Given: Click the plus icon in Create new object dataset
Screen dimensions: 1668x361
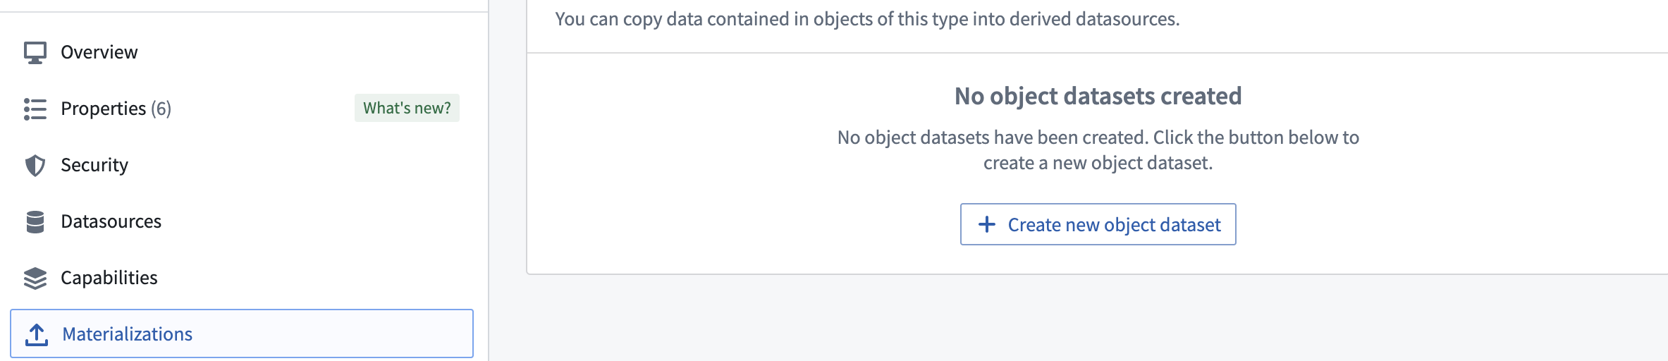Looking at the screenshot, I should coord(987,224).
